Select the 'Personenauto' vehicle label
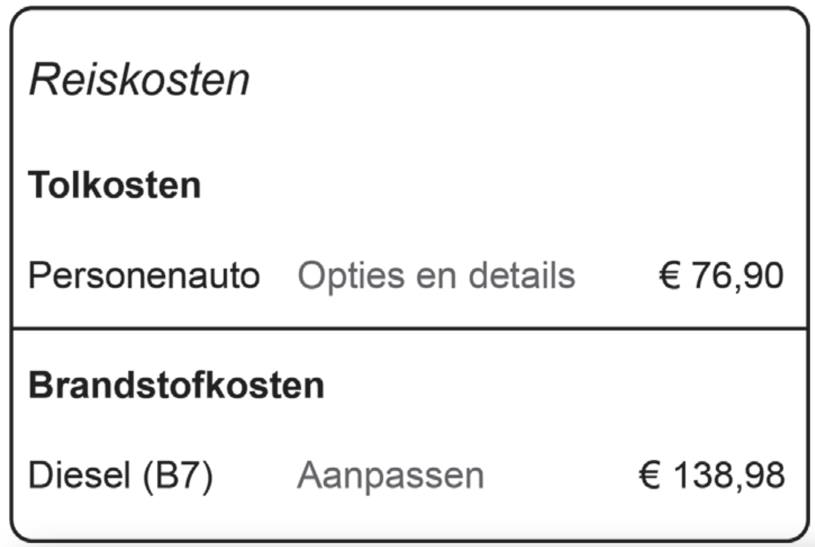The width and height of the screenshot is (815, 547). (144, 276)
